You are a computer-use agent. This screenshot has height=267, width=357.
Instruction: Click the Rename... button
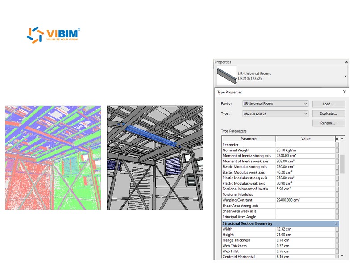329,123
